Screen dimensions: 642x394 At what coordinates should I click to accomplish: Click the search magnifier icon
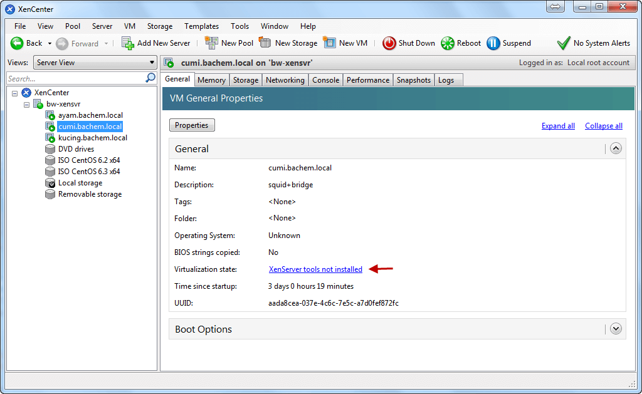(x=150, y=78)
